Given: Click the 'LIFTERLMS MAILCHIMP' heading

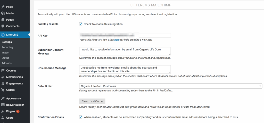Looking at the screenshot, I should pos(151,5).
